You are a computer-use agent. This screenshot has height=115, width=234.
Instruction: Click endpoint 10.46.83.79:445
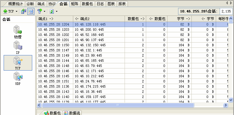[x=88, y=66]
